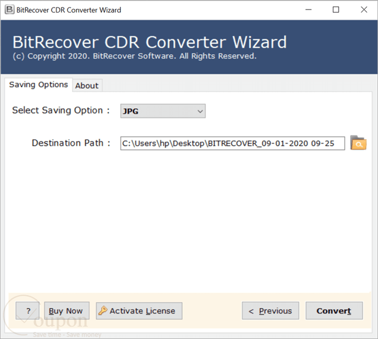This screenshot has width=378, height=339.
Task: Click the BitRecover app logo in title bar
Action: tap(9, 10)
